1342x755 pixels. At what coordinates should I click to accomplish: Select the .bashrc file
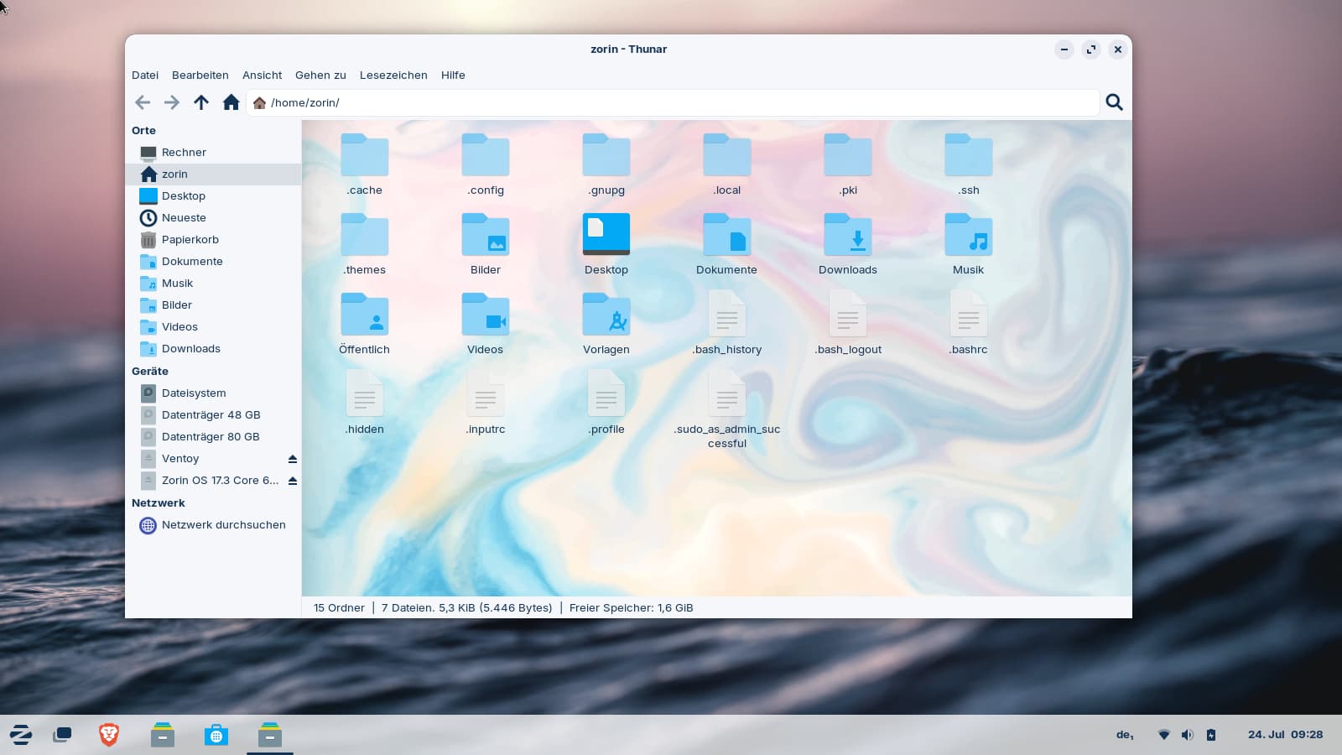(x=969, y=324)
